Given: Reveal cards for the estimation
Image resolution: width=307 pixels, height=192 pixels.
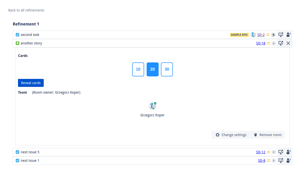Looking at the screenshot, I should click(31, 83).
